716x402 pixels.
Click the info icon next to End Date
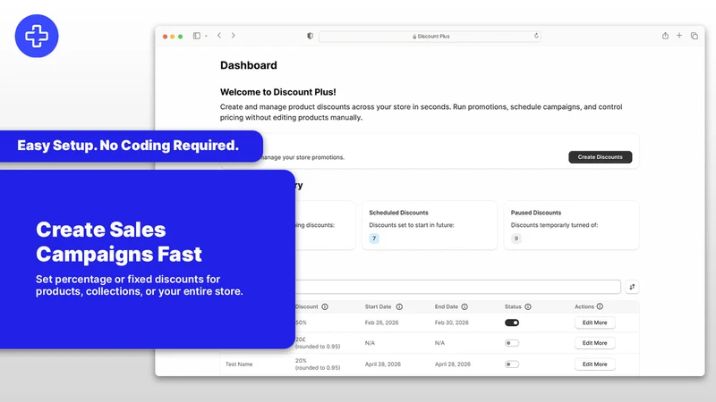click(465, 306)
